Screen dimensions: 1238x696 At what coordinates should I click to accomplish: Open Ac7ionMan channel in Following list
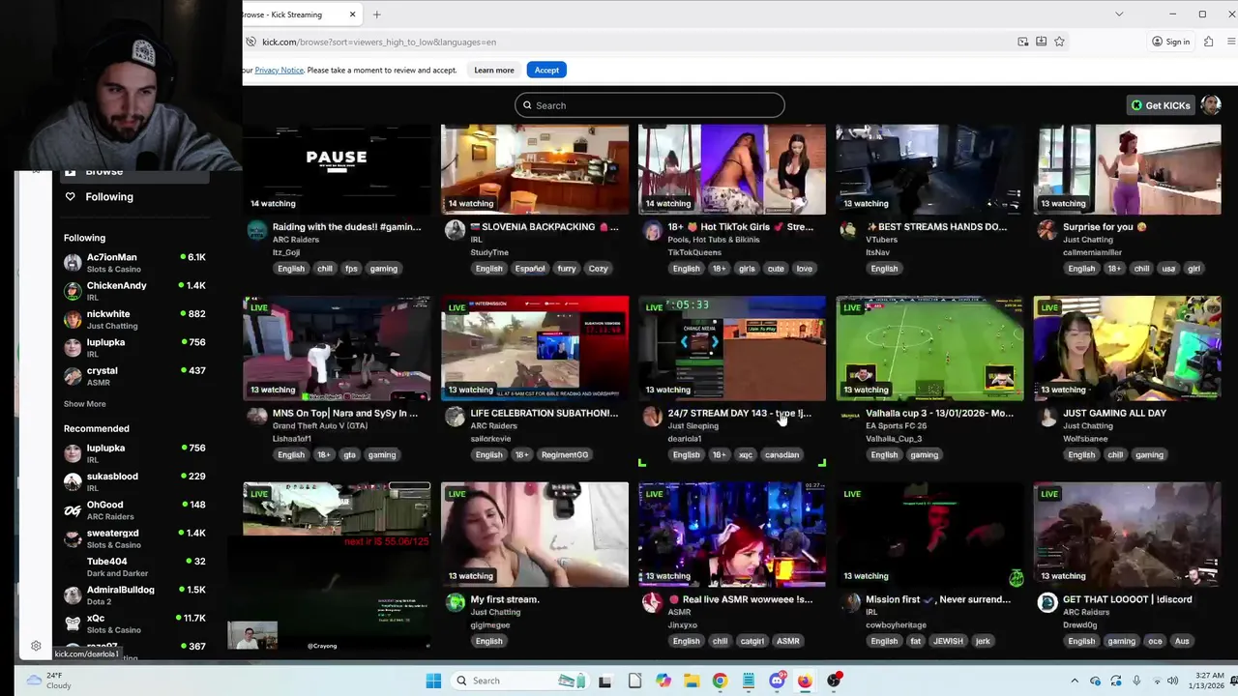click(134, 262)
